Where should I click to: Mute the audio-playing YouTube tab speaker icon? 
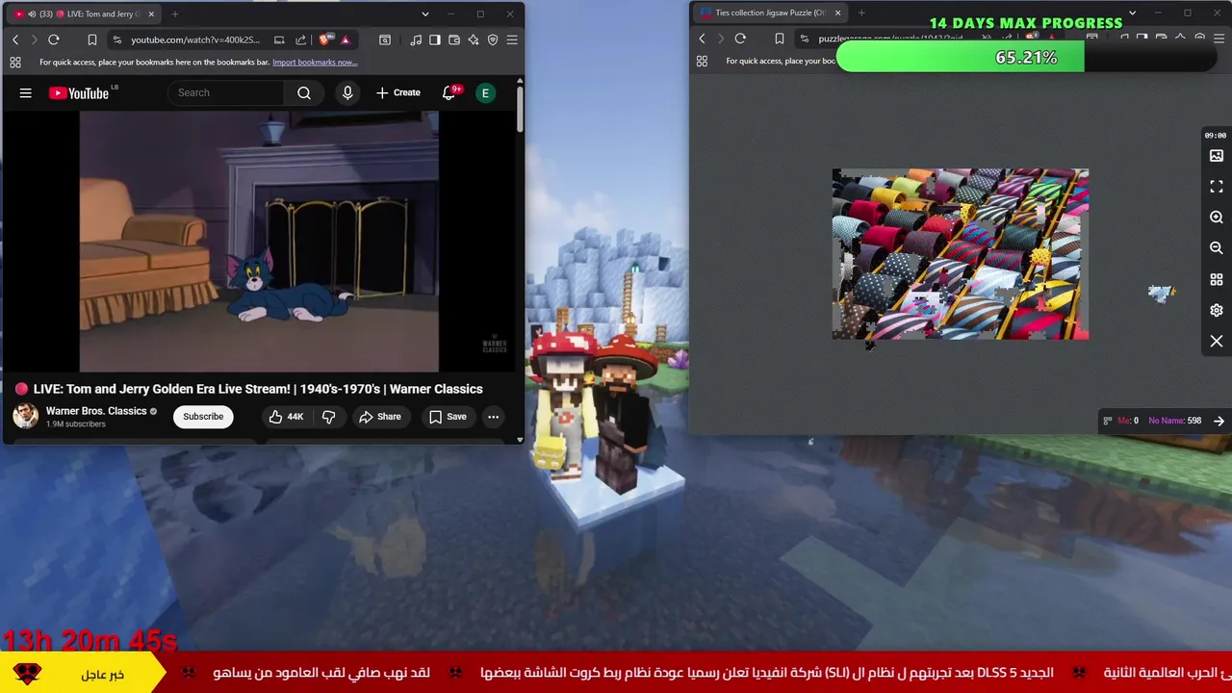click(32, 14)
